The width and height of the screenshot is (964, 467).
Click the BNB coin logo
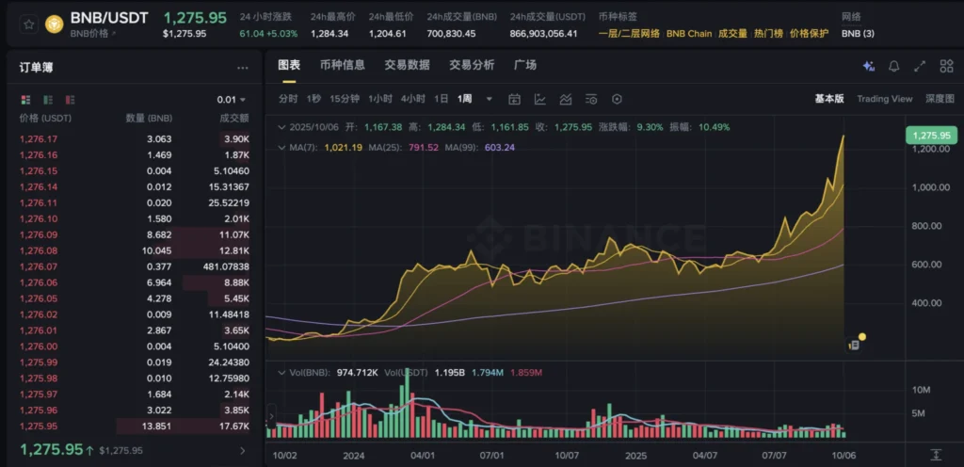point(54,24)
